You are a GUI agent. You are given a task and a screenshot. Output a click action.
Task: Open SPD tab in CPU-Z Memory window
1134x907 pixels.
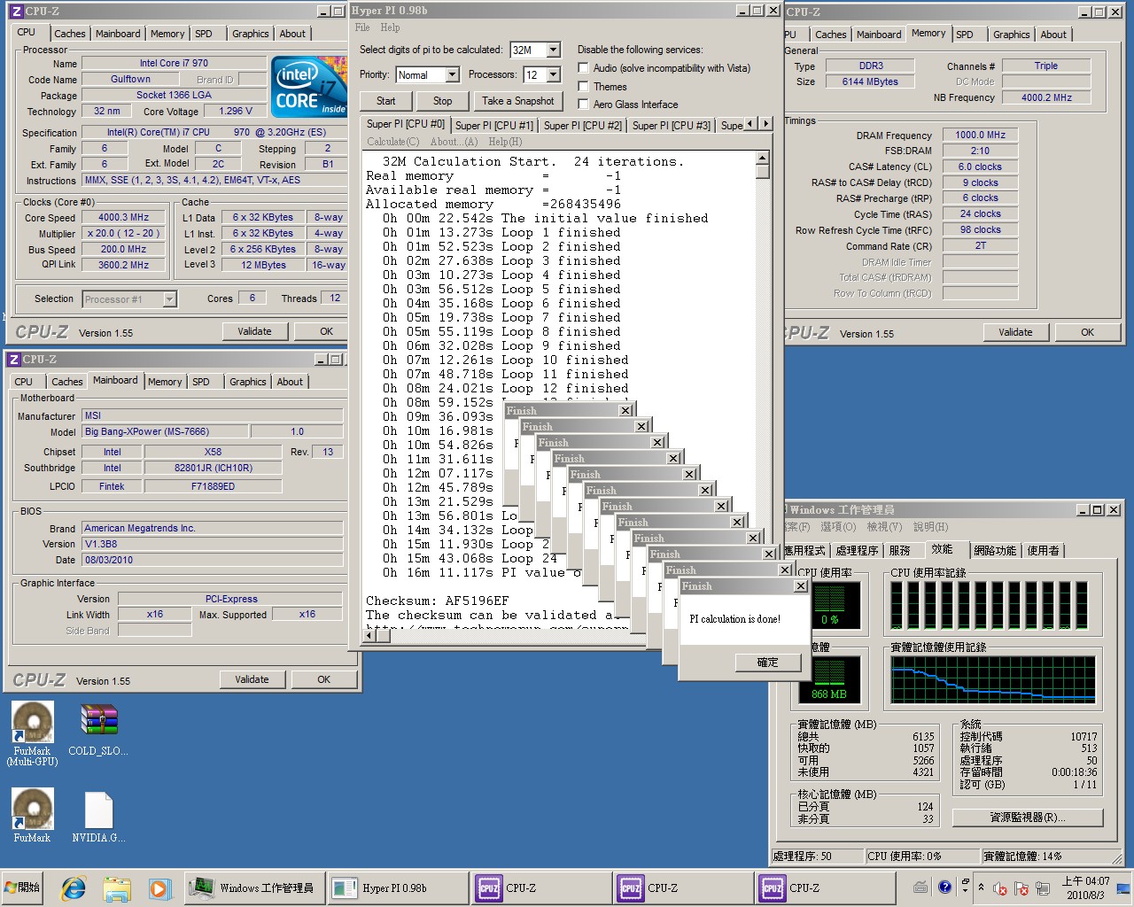coord(965,35)
